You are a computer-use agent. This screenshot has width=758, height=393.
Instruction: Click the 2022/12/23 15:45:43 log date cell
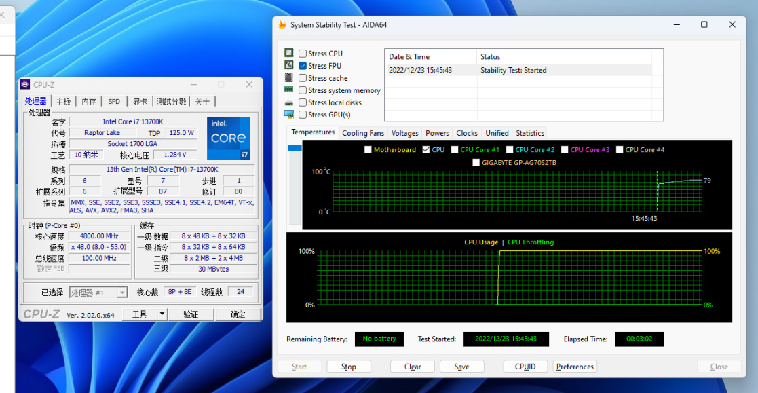[420, 70]
